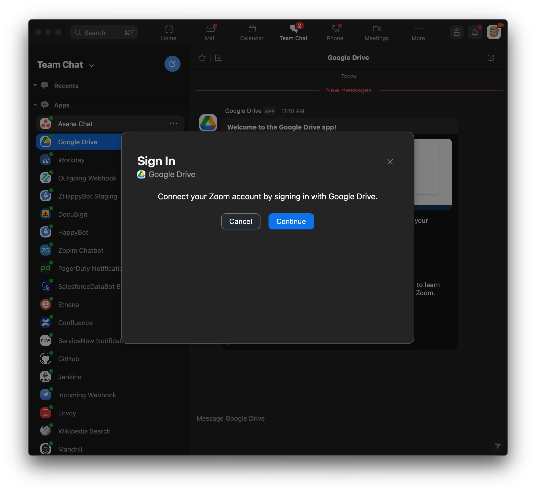Expand the Team Chat header dropdown

click(91, 66)
